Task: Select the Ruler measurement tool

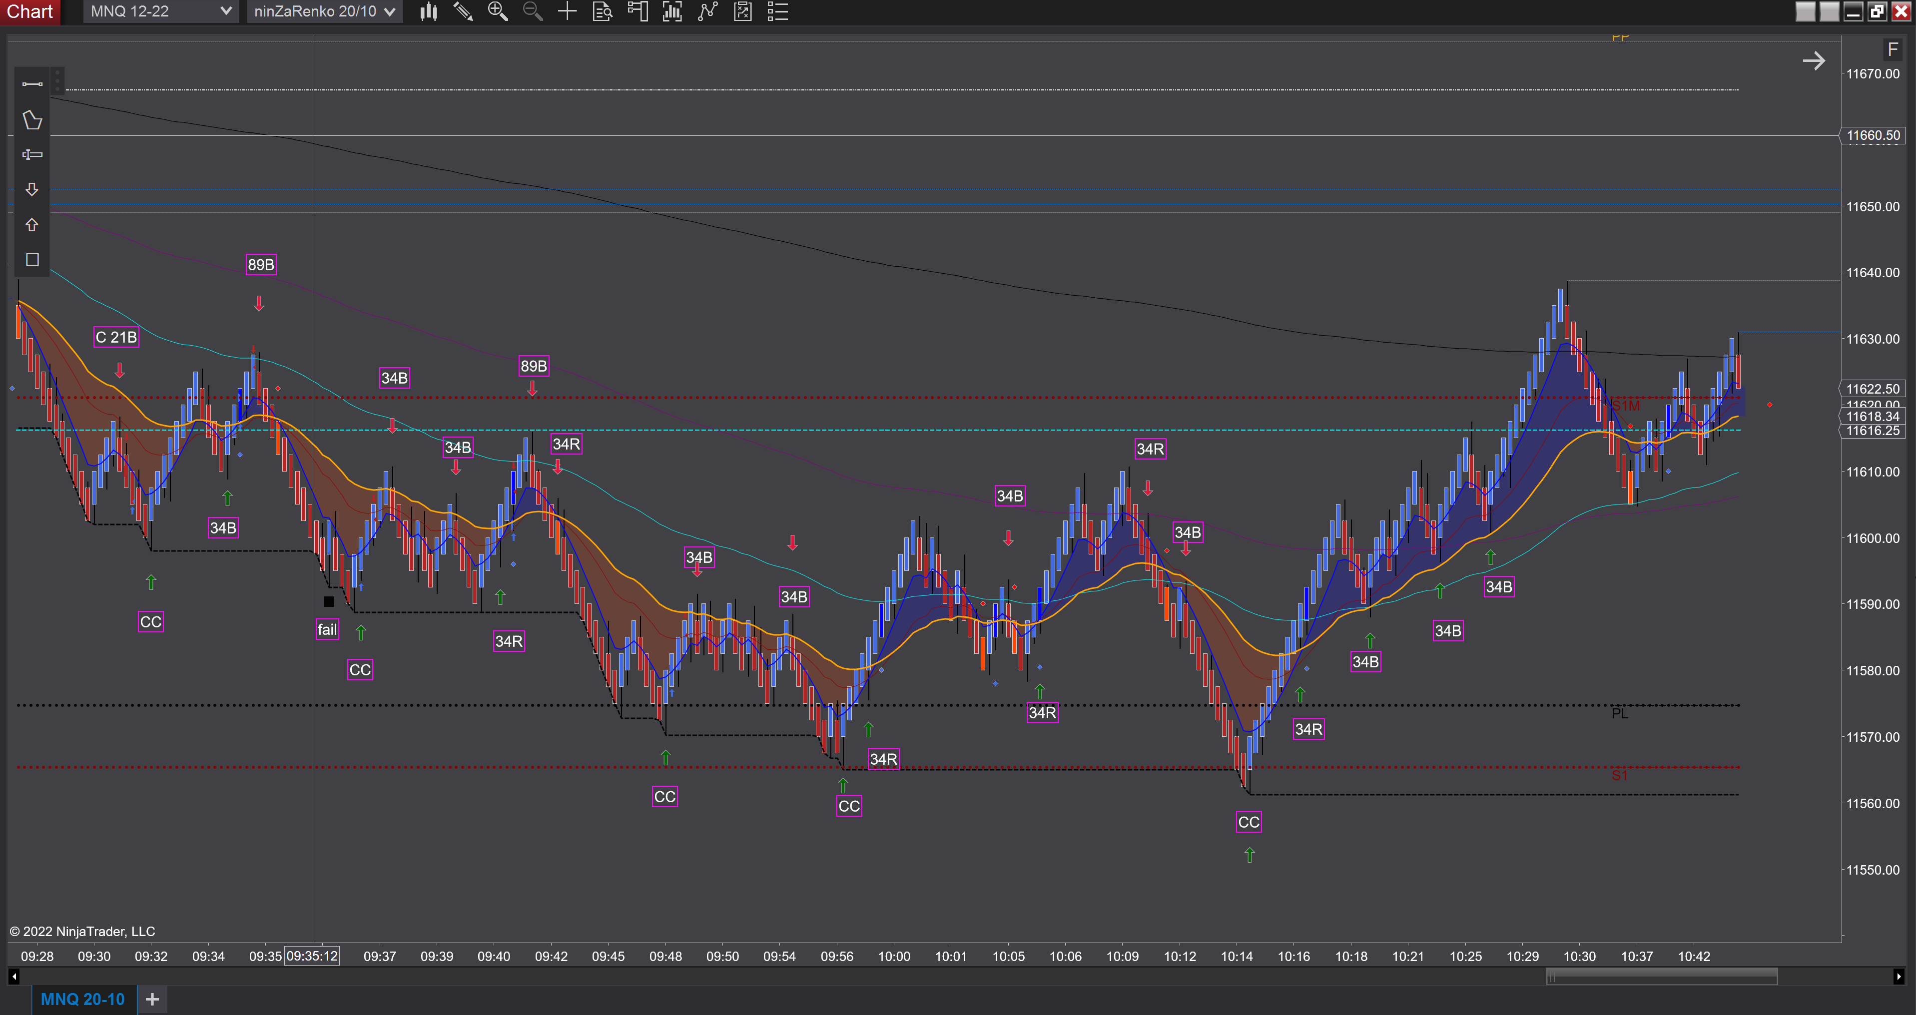Action: (x=32, y=155)
